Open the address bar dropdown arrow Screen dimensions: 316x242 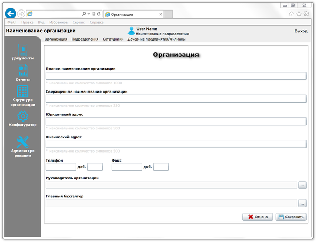tap(88, 14)
